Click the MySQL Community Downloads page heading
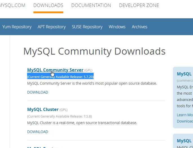This screenshot has height=148, width=193. [x=94, y=51]
